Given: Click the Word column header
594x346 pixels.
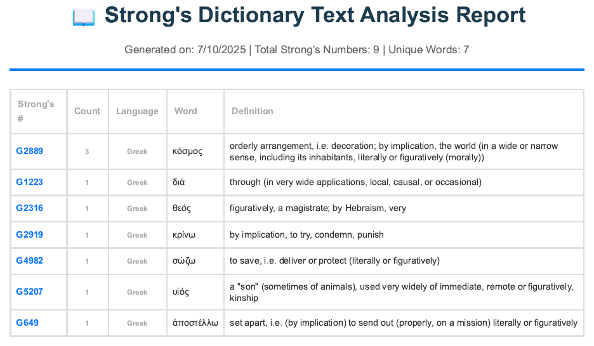Looking at the screenshot, I should [186, 111].
